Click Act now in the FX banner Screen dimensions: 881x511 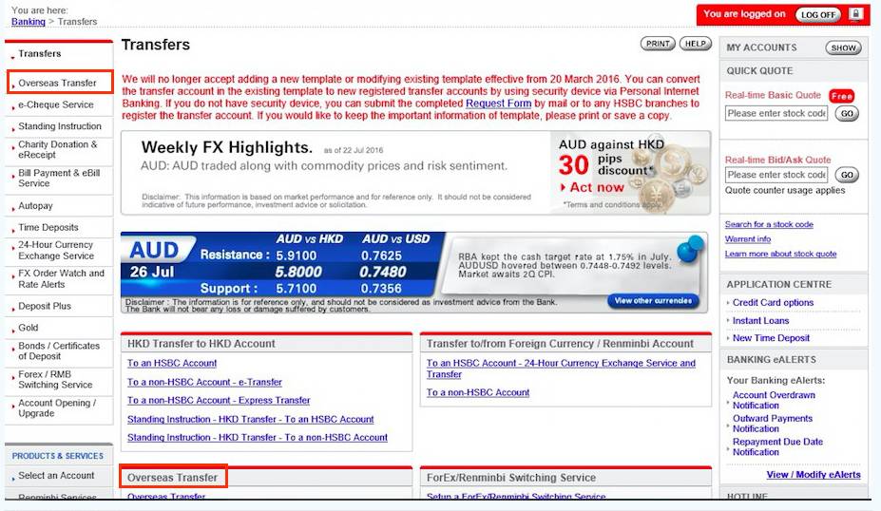point(592,187)
